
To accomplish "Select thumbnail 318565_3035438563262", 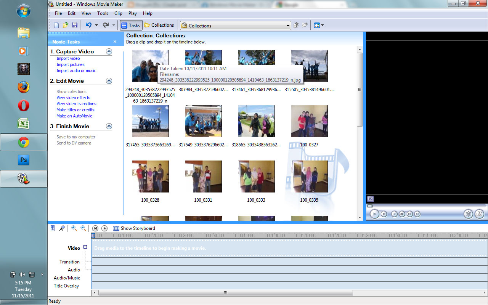I will click(x=256, y=121).
